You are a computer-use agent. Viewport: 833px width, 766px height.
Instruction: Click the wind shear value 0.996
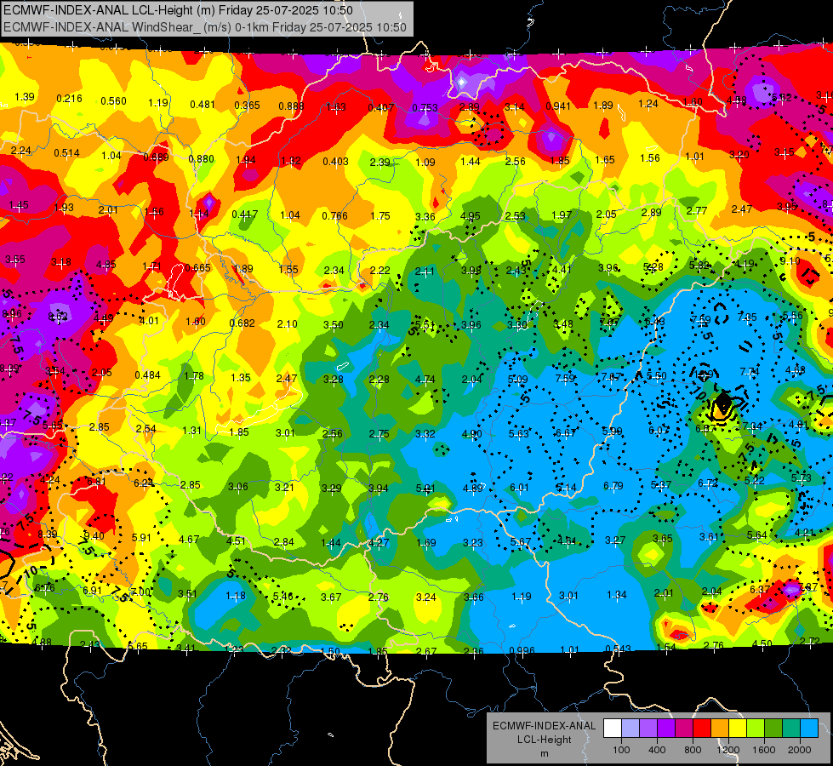pyautogui.click(x=522, y=650)
